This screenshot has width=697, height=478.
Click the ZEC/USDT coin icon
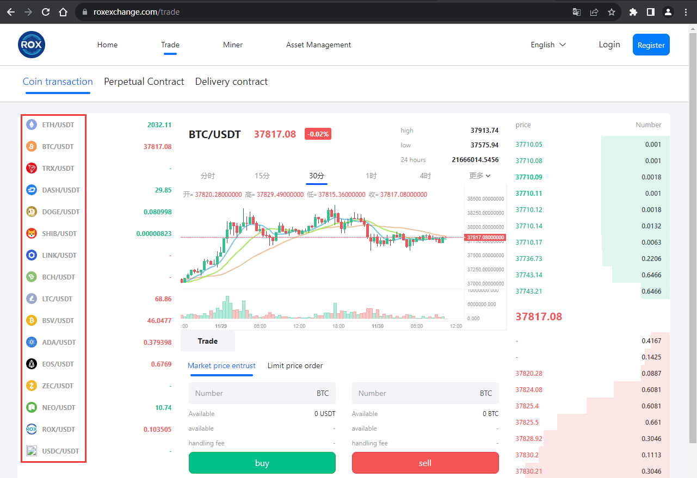pyautogui.click(x=32, y=386)
